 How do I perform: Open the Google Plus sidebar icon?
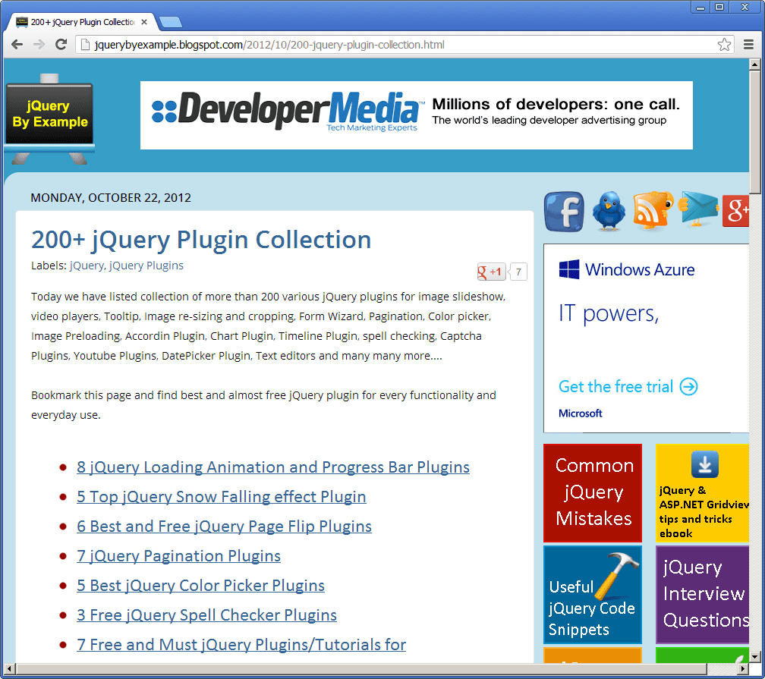735,211
